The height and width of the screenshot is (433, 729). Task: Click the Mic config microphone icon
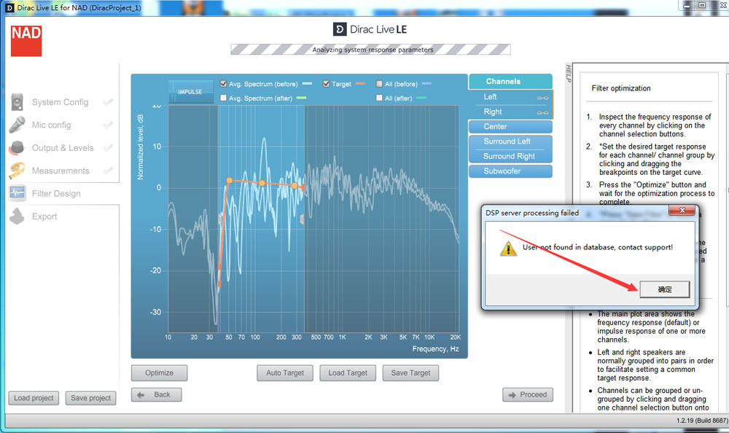coord(17,125)
